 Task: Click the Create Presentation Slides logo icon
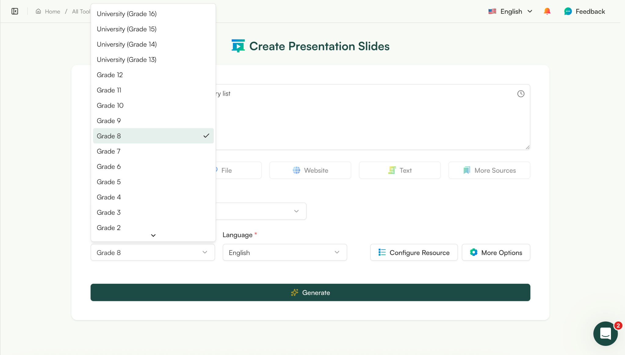pyautogui.click(x=238, y=45)
